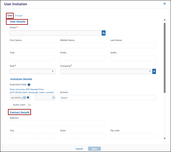Open the Expiration Date help icon
The height and width of the screenshot is (152, 171).
[29, 85]
